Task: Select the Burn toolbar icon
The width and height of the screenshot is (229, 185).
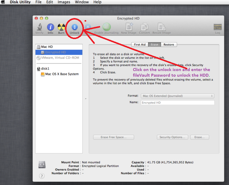Action: click(x=61, y=27)
